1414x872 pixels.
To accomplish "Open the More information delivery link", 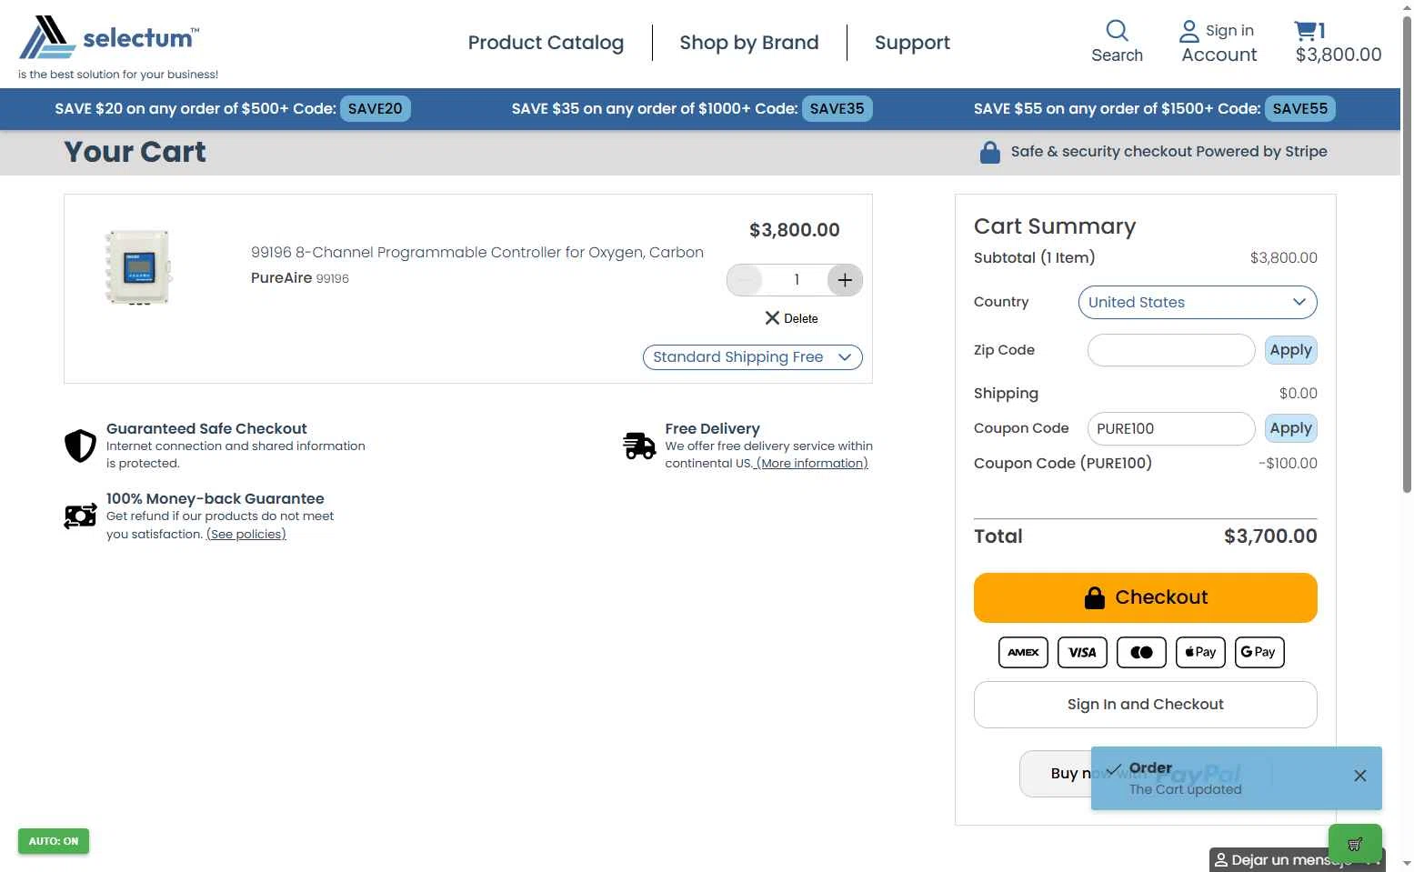I will click(812, 464).
